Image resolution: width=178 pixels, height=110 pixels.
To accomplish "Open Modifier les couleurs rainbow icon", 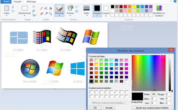I will pos(159,8).
